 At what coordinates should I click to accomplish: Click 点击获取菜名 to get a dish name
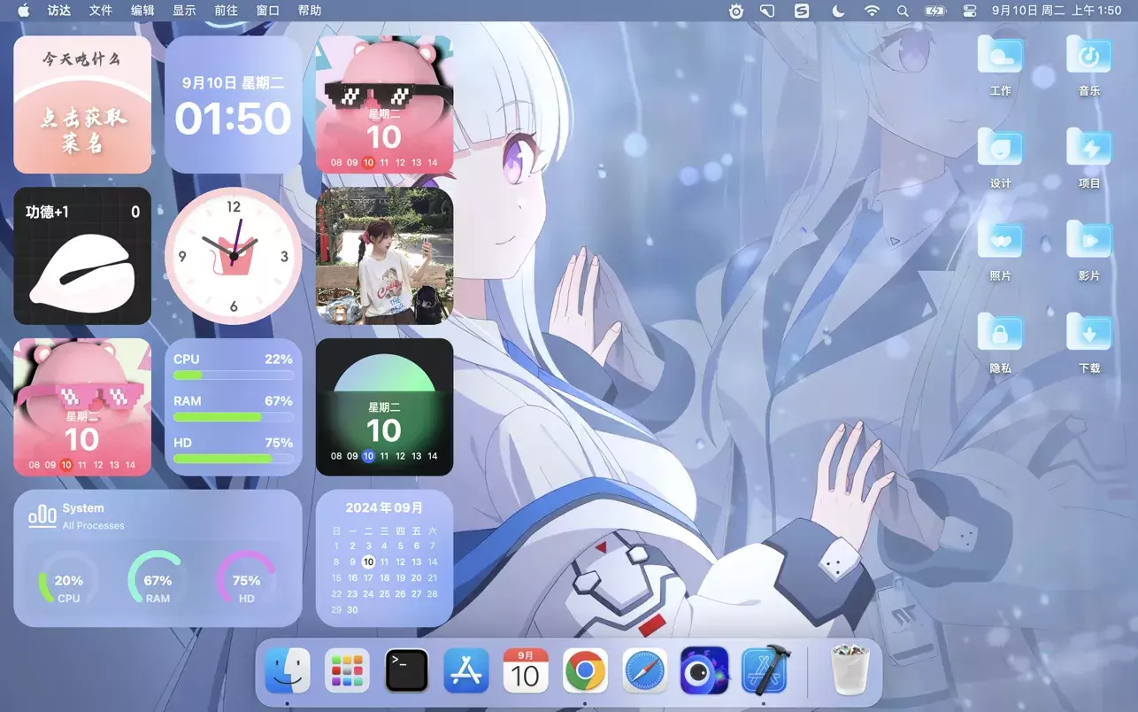pyautogui.click(x=82, y=130)
